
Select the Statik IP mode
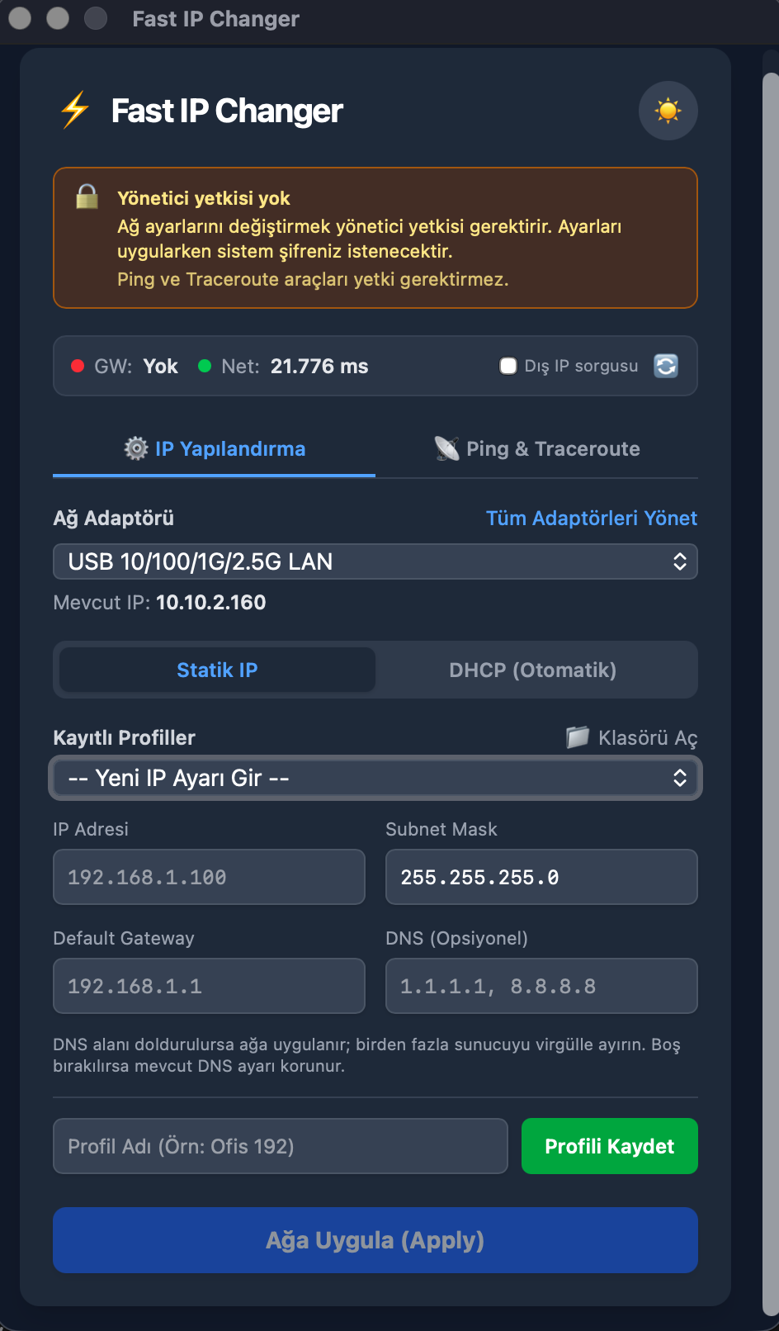tap(217, 670)
